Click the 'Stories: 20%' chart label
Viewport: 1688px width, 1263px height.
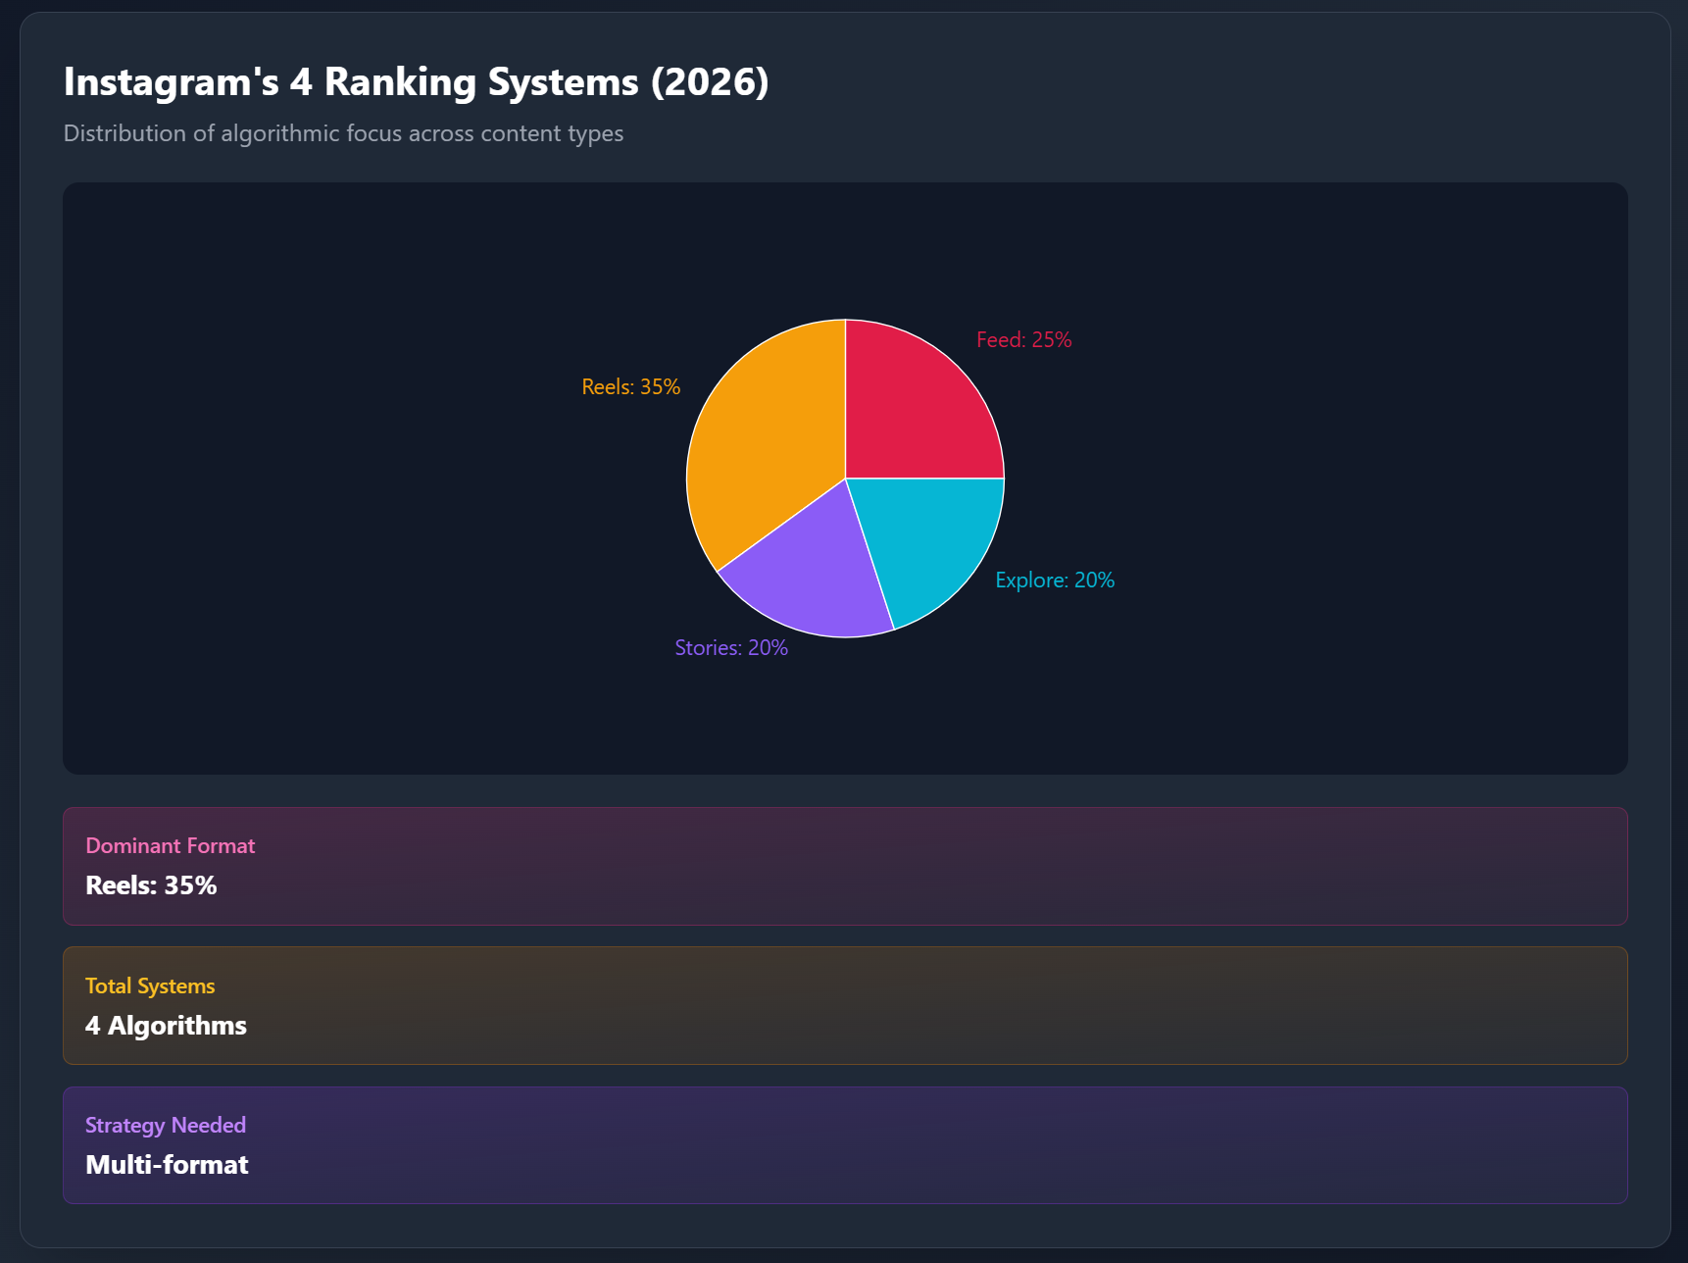(731, 648)
